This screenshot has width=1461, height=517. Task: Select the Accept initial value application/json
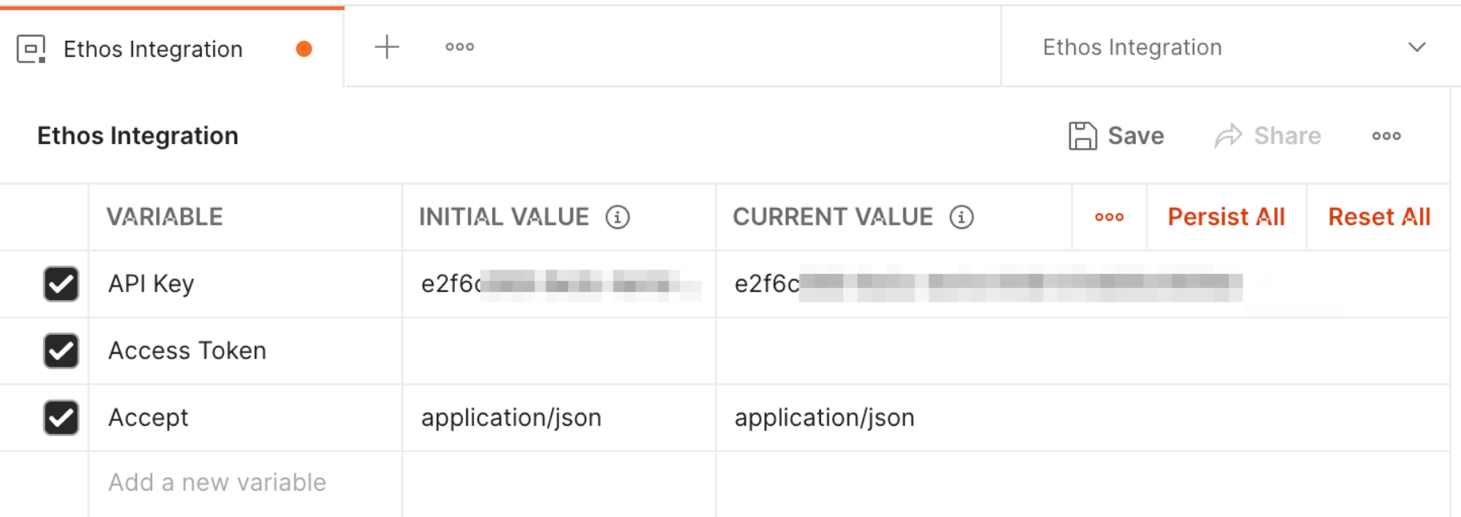point(510,417)
